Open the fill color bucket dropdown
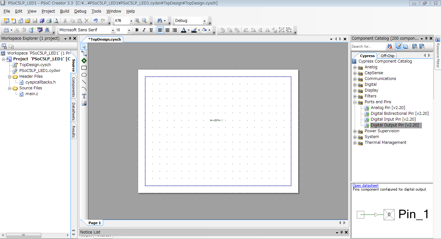Screen dimensions: 441x239 209,30
